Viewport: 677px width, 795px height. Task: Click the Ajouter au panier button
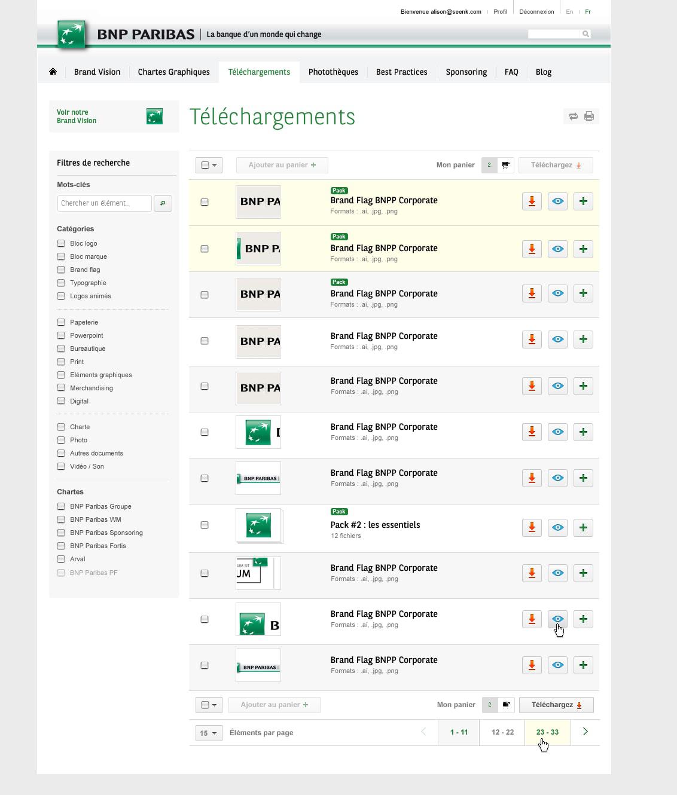(282, 165)
